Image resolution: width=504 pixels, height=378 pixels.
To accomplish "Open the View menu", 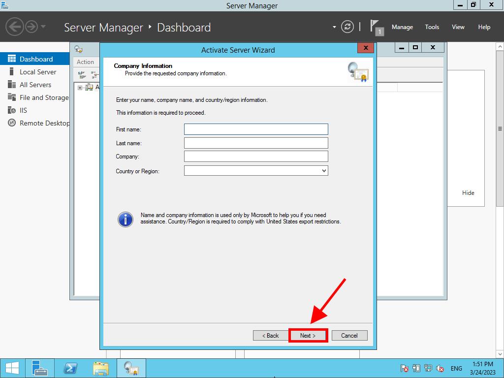I will point(458,27).
